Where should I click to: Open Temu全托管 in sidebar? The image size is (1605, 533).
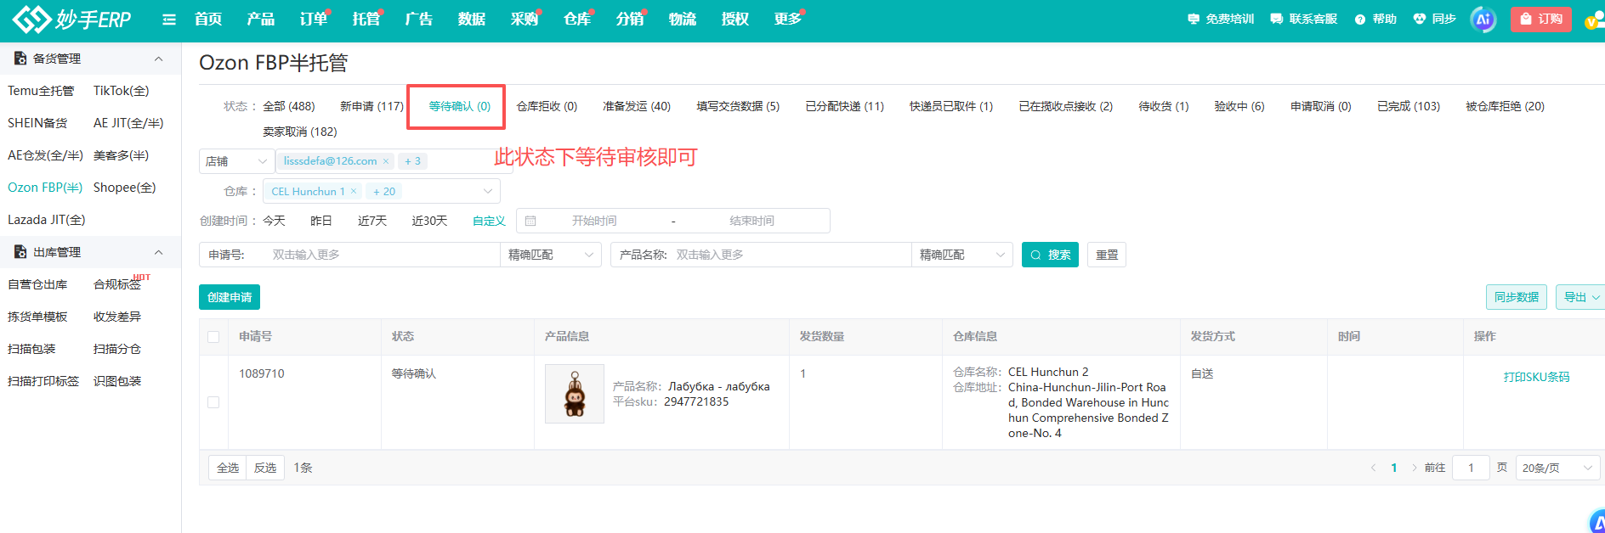click(x=41, y=91)
